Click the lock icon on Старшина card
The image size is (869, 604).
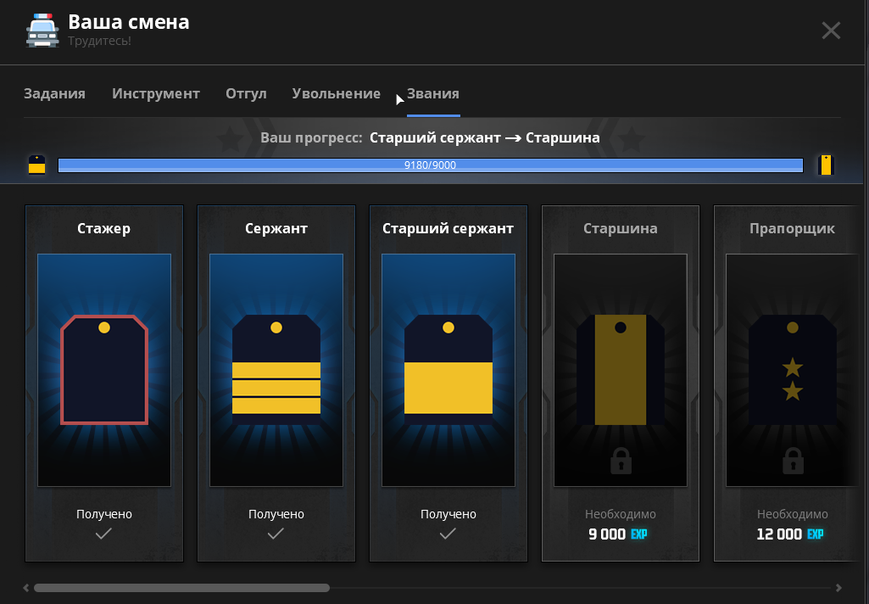[620, 460]
